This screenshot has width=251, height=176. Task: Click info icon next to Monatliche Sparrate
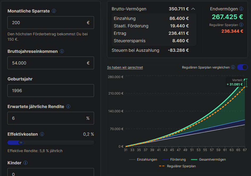pos(54,11)
